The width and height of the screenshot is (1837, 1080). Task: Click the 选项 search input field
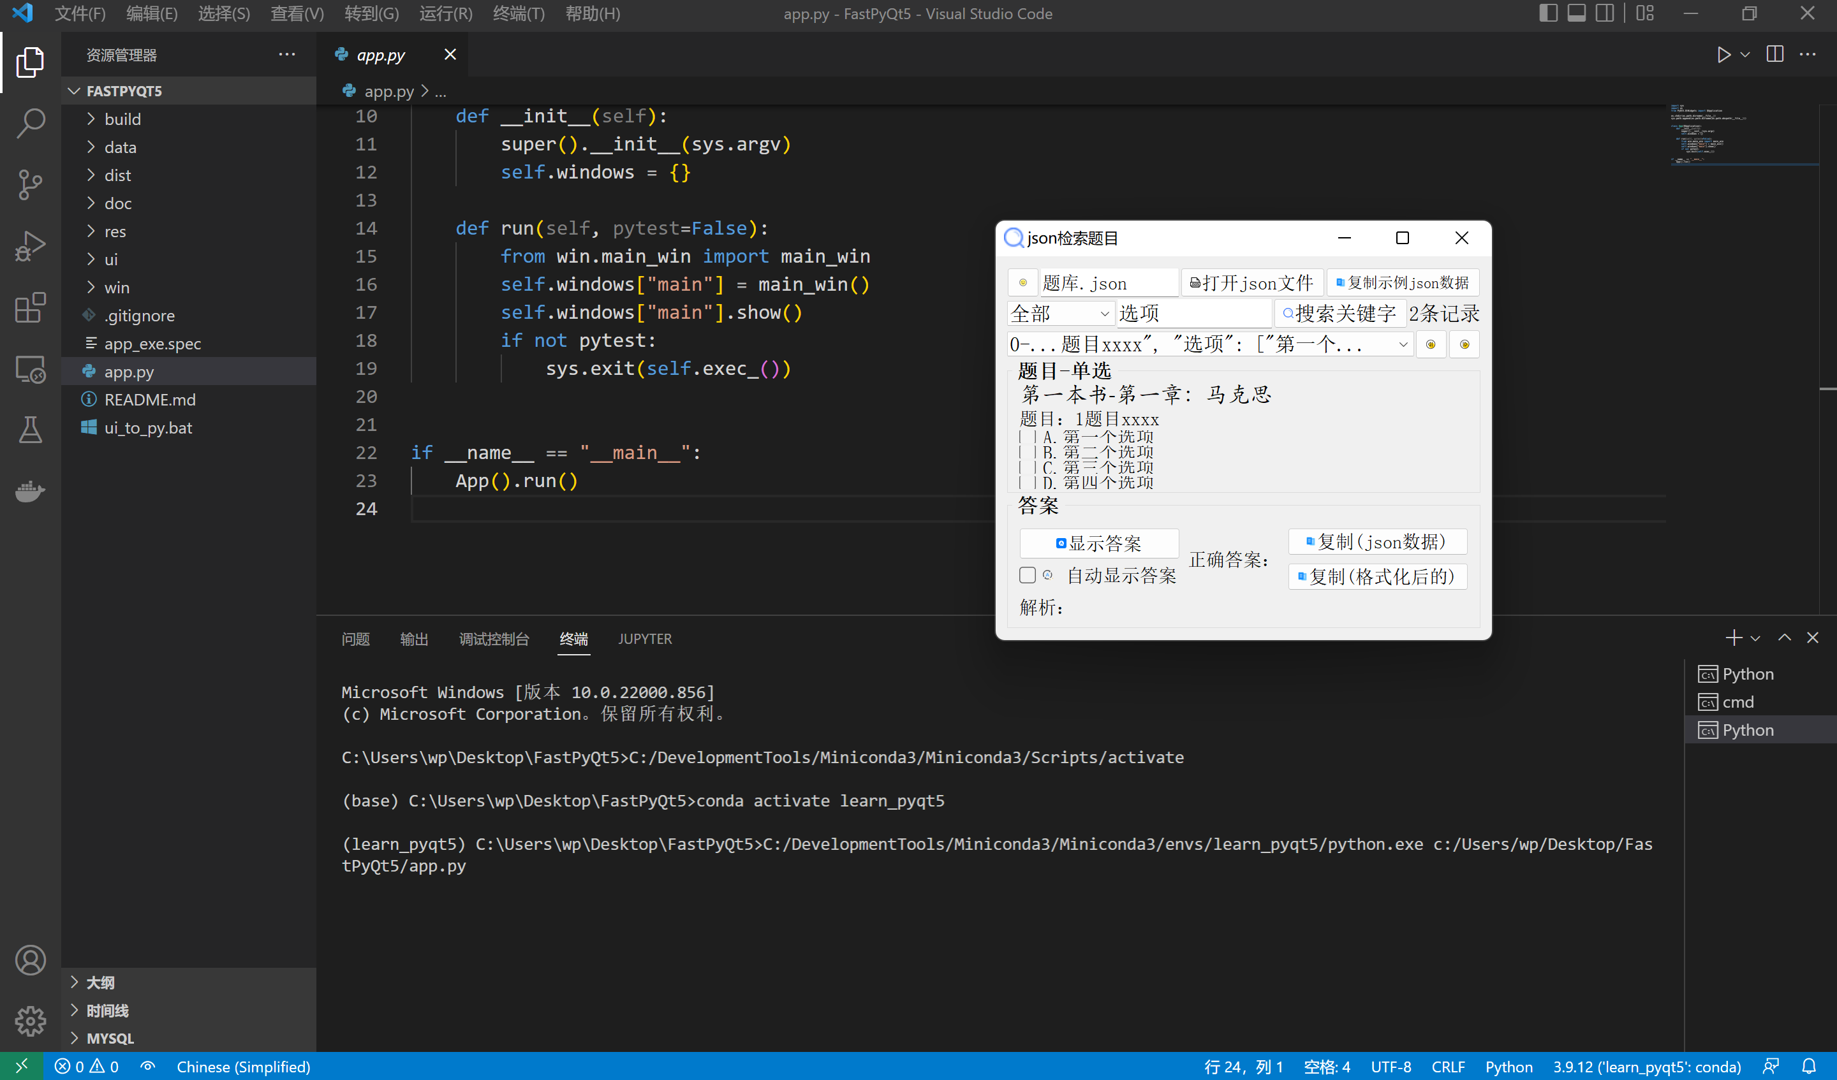pos(1194,314)
